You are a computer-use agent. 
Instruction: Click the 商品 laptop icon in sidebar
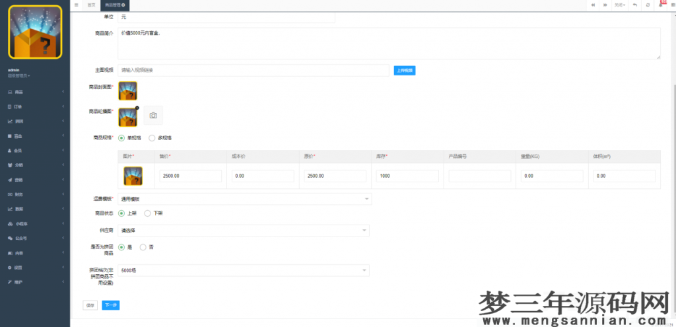[x=10, y=92]
